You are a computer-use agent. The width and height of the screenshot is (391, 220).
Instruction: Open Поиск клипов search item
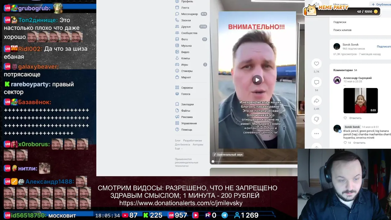(x=342, y=30)
